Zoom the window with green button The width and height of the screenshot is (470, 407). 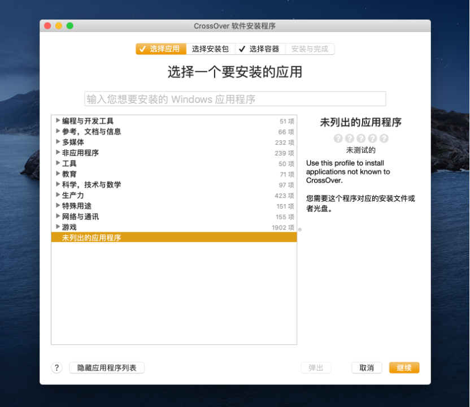(70, 26)
